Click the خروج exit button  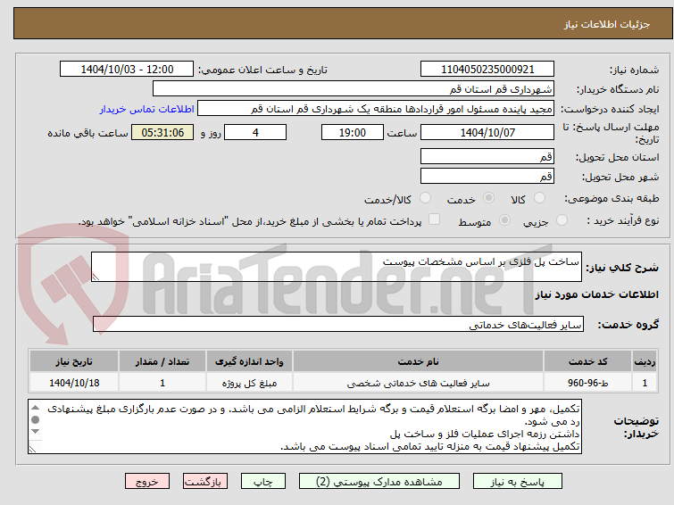(x=147, y=482)
